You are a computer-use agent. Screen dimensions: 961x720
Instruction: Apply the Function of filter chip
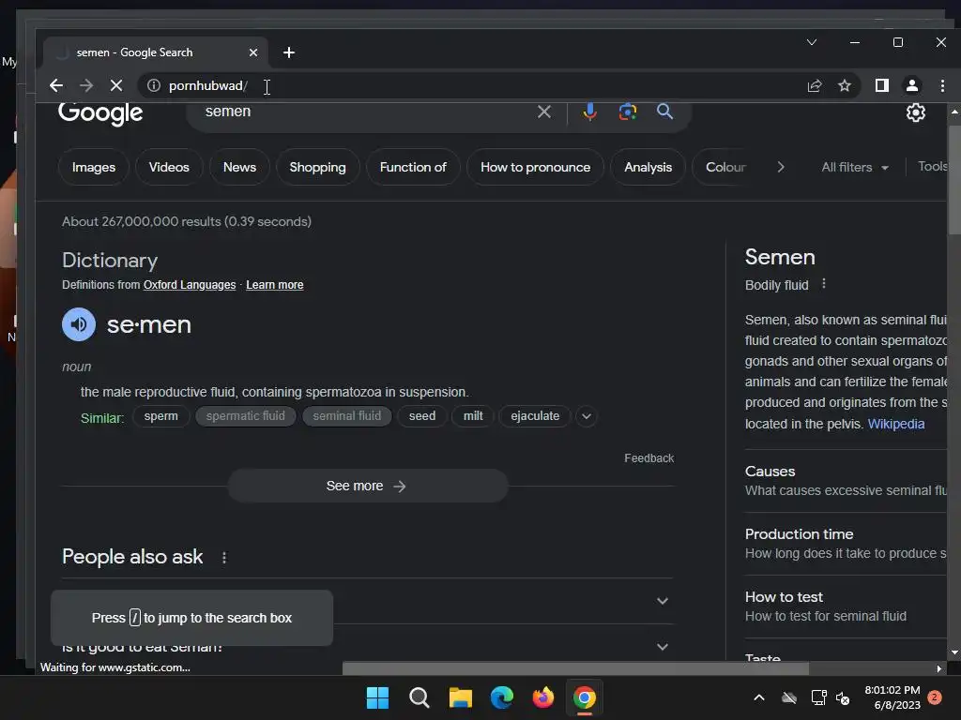[x=413, y=167]
